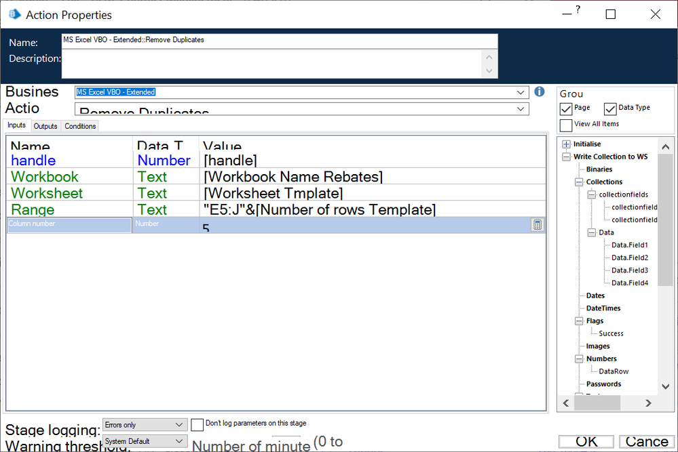Click the Value column header
The image size is (678, 452).
(373, 144)
